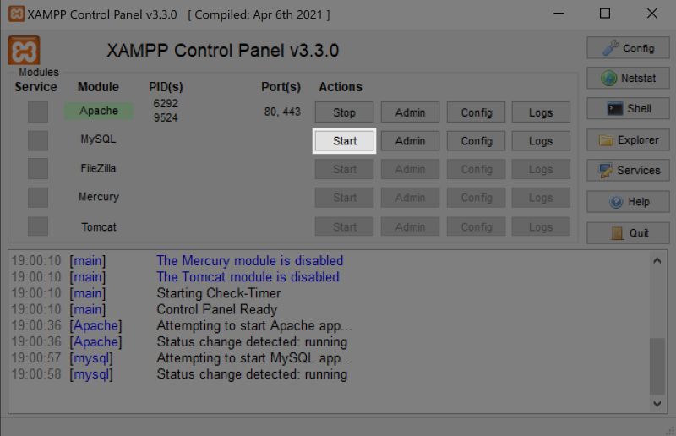Select log line 'The Mercury module is disabled'
Screen dimensions: 676x436
pyautogui.click(x=250, y=260)
